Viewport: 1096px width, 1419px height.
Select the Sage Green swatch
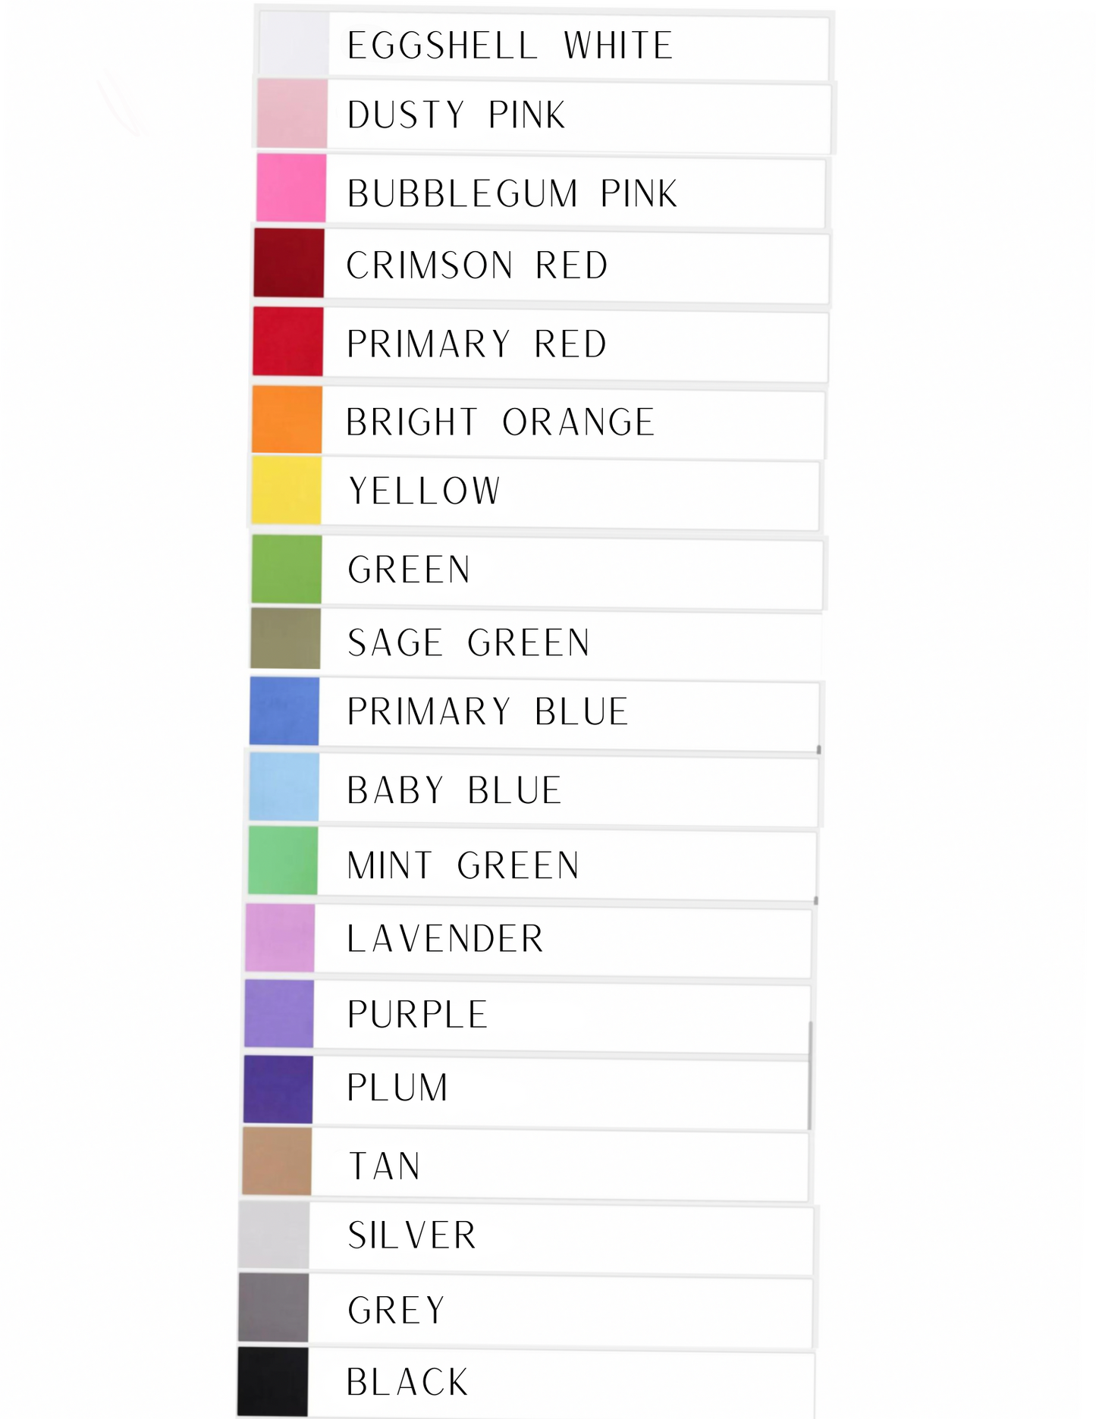(x=285, y=639)
